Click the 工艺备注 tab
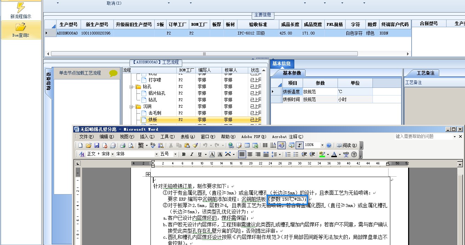465x245 pixels. 426,73
